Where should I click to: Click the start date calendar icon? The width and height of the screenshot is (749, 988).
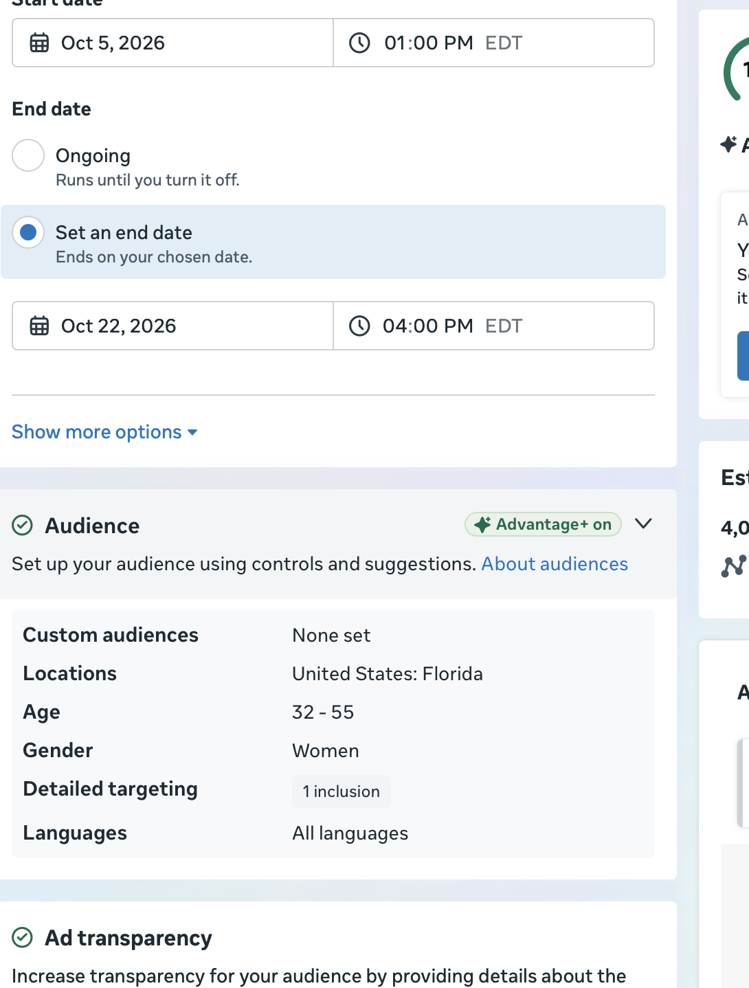pos(39,43)
